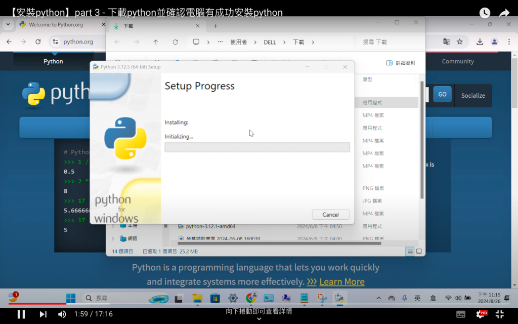This screenshot has width=518, height=324.
Task: Mute the video volume speaker icon
Action: (62, 314)
